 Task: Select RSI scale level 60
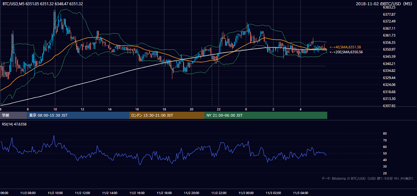pyautogui.click(x=385, y=147)
